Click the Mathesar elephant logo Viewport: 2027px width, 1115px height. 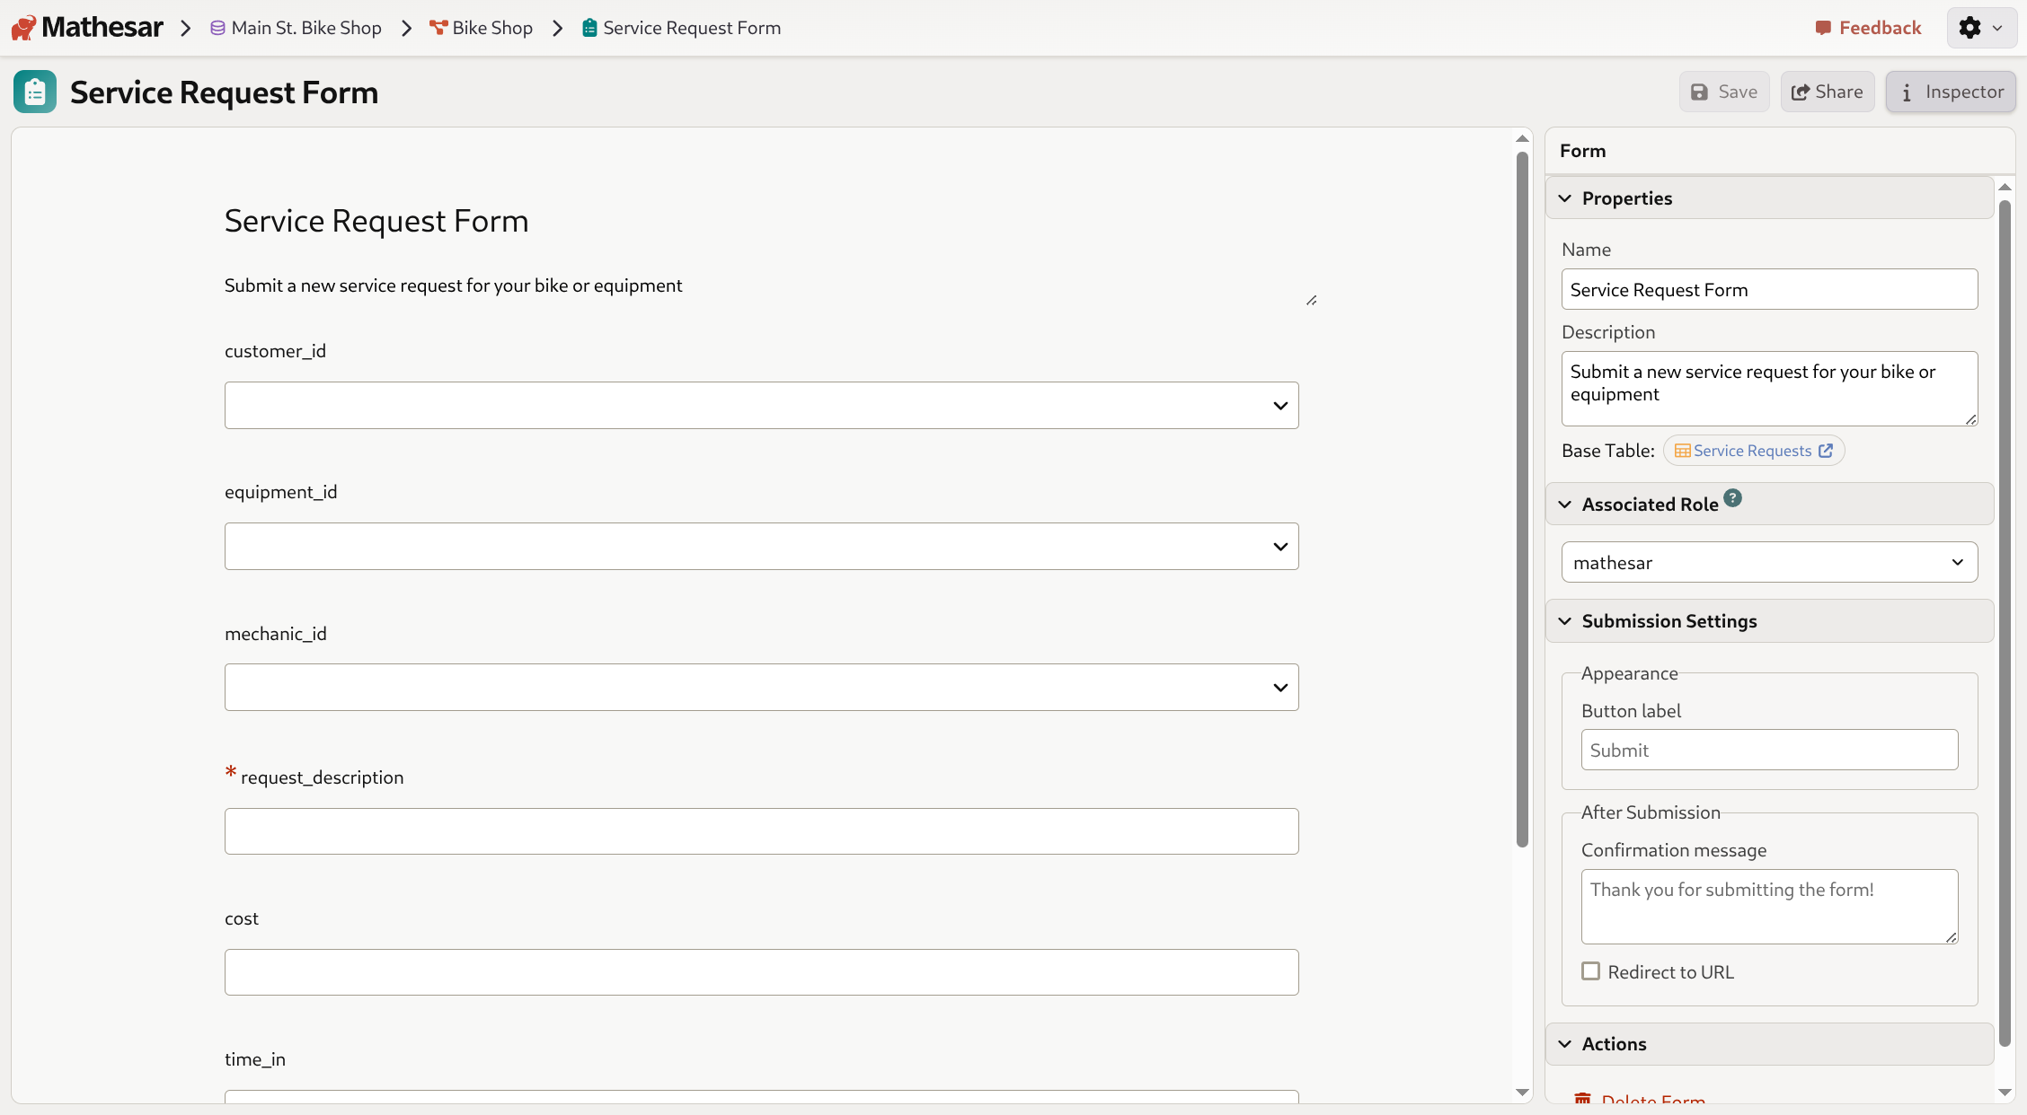(22, 27)
